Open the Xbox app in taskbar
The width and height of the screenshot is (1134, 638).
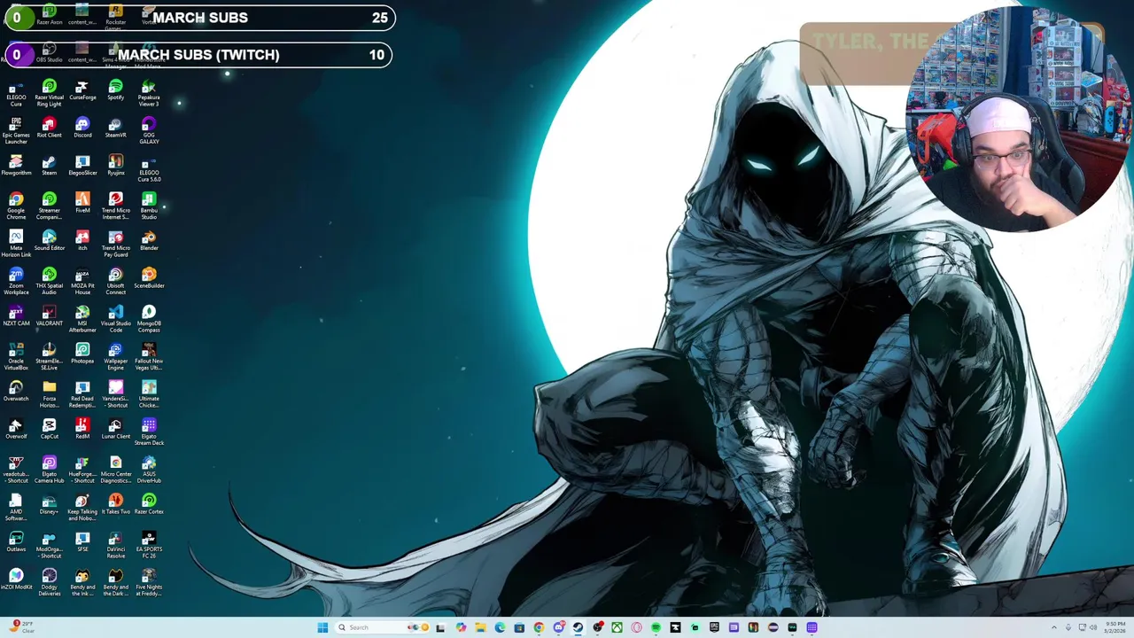click(617, 627)
